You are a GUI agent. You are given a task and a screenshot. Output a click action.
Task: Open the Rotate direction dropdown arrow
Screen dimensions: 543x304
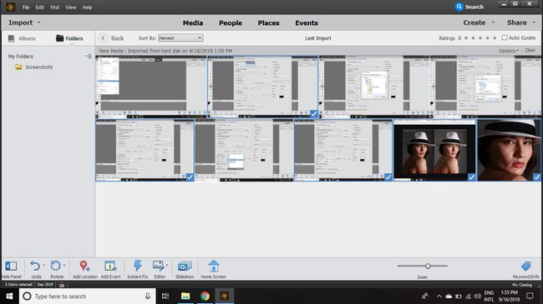click(64, 265)
